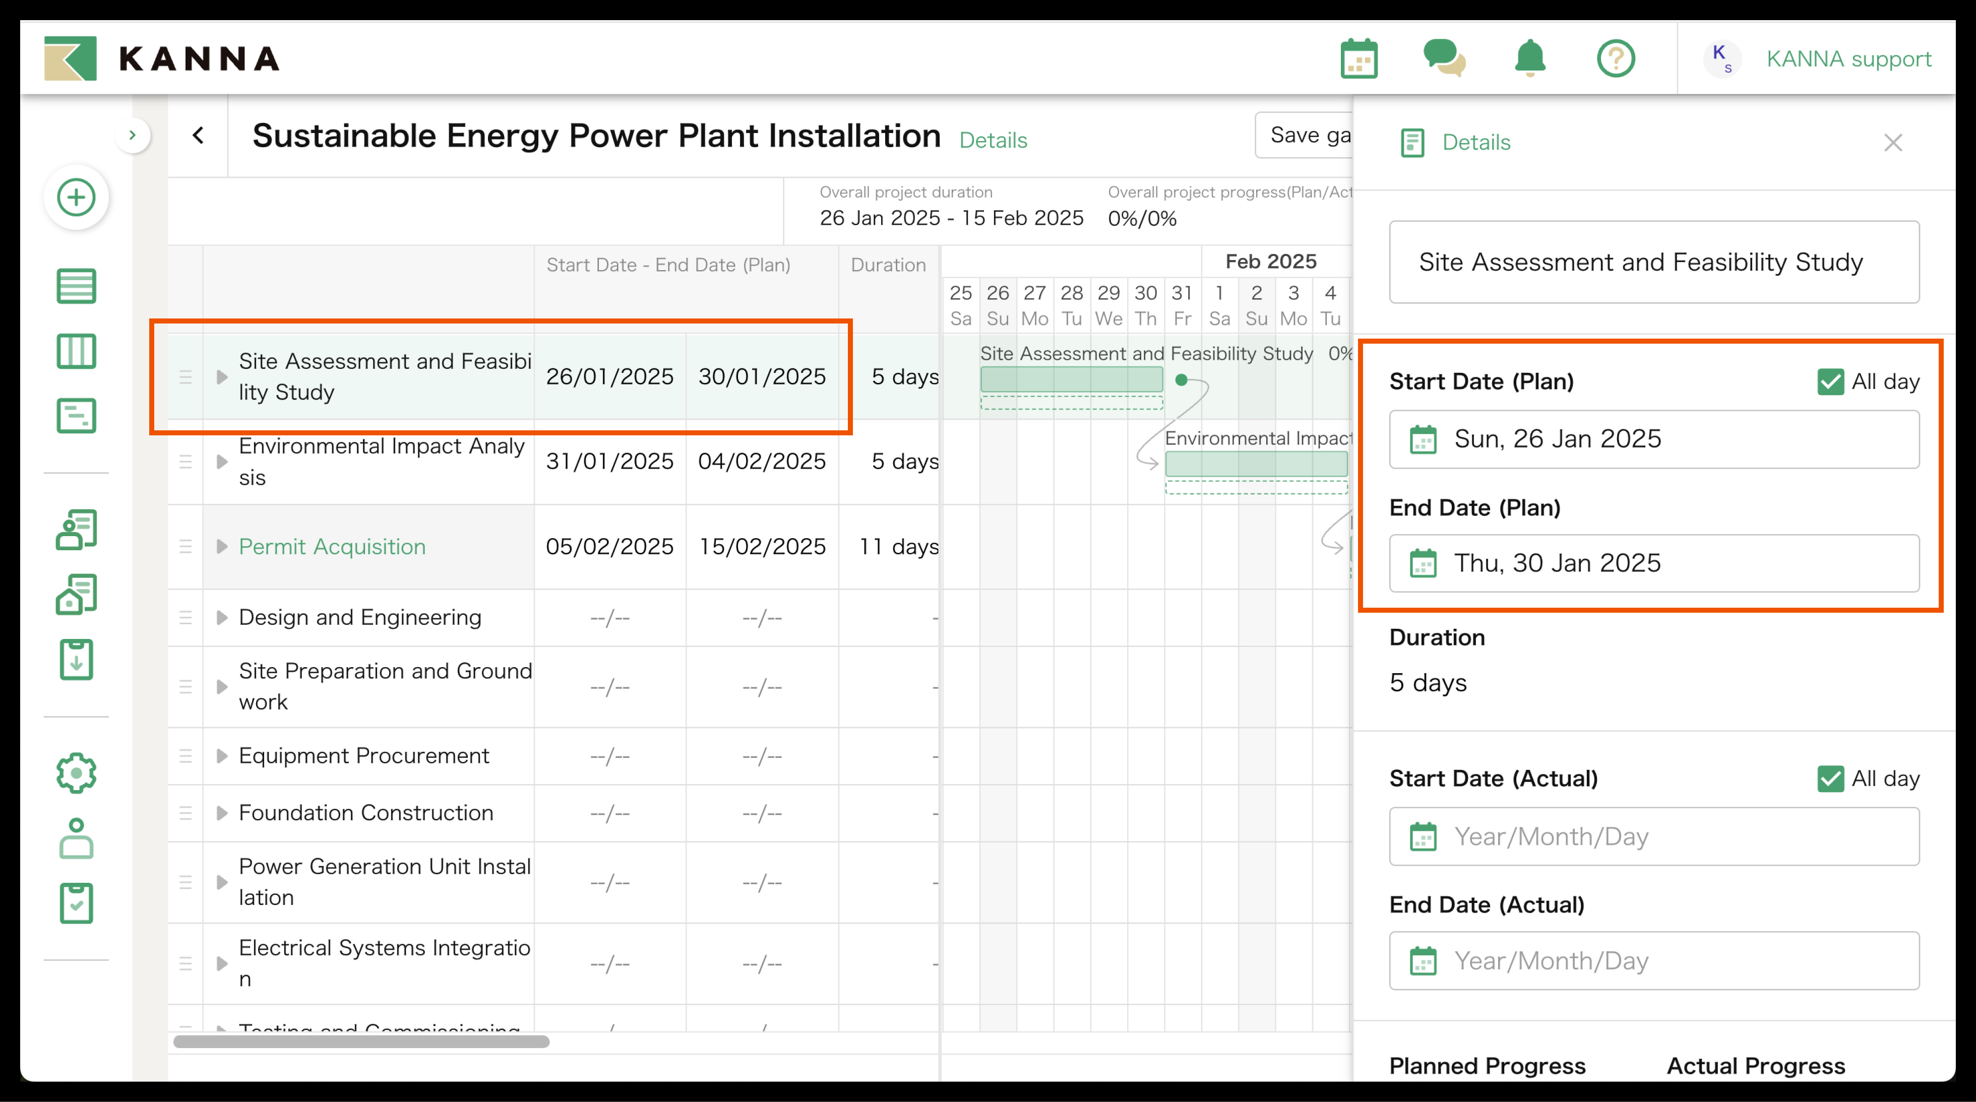Image resolution: width=1976 pixels, height=1102 pixels.
Task: Open the chat messages icon
Action: click(x=1444, y=59)
